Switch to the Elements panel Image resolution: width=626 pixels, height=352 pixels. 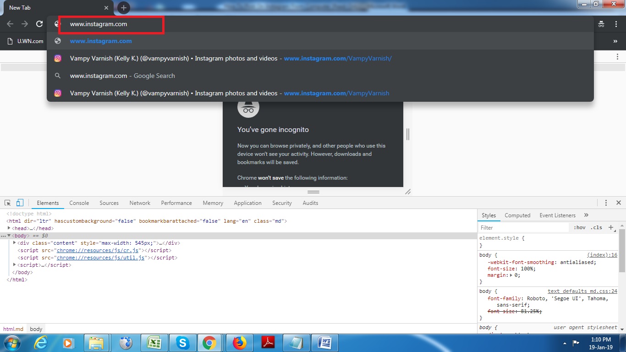48,203
